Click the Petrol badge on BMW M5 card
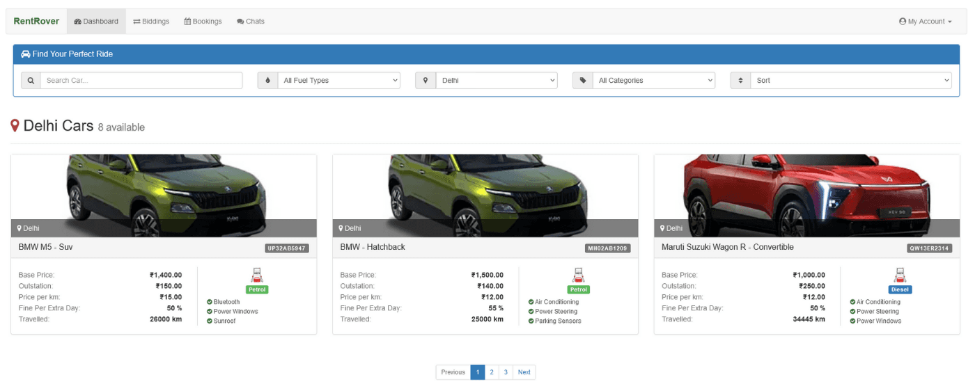975x391 pixels. (257, 289)
